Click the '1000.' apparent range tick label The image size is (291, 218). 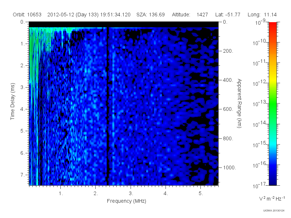(230, 167)
